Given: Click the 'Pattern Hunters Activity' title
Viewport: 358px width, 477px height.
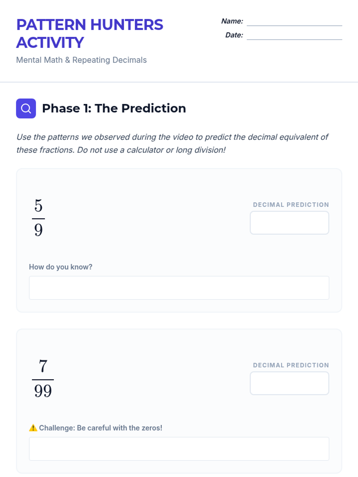Looking at the screenshot, I should tap(89, 33).
